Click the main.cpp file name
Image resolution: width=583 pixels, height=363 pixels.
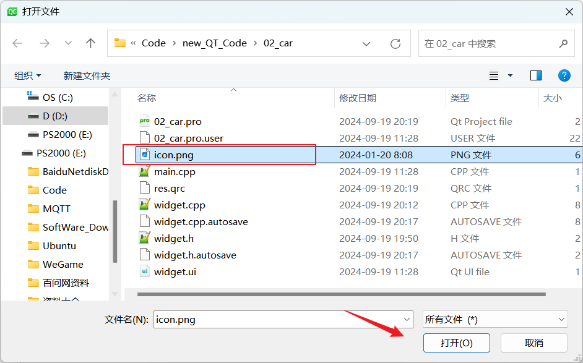click(175, 172)
